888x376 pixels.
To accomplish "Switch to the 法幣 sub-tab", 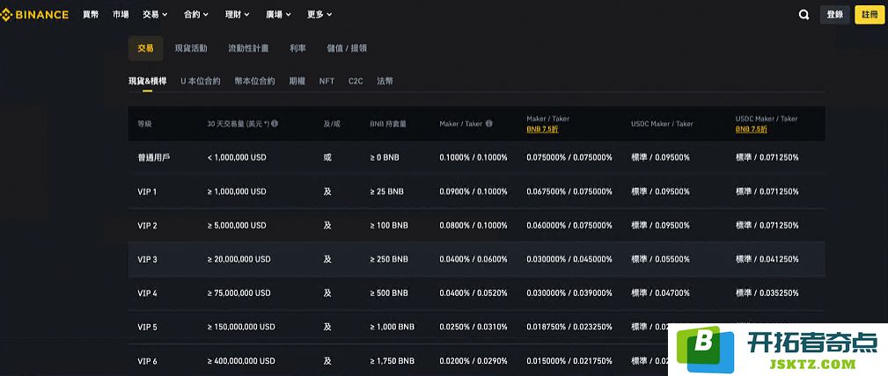I will point(385,82).
